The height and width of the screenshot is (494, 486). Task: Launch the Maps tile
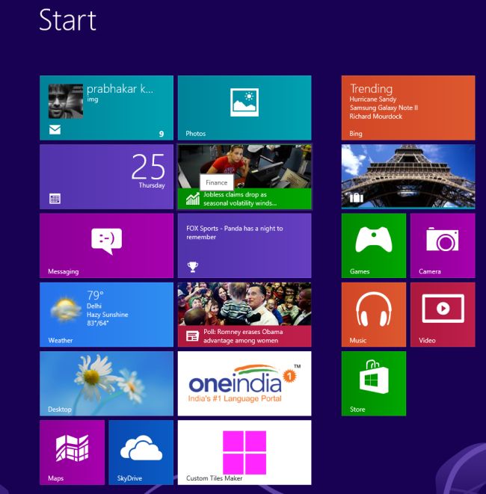[73, 453]
